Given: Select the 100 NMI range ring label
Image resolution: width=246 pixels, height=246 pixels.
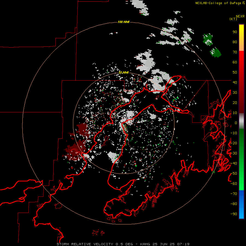Looking at the screenshot, I should [124, 22].
